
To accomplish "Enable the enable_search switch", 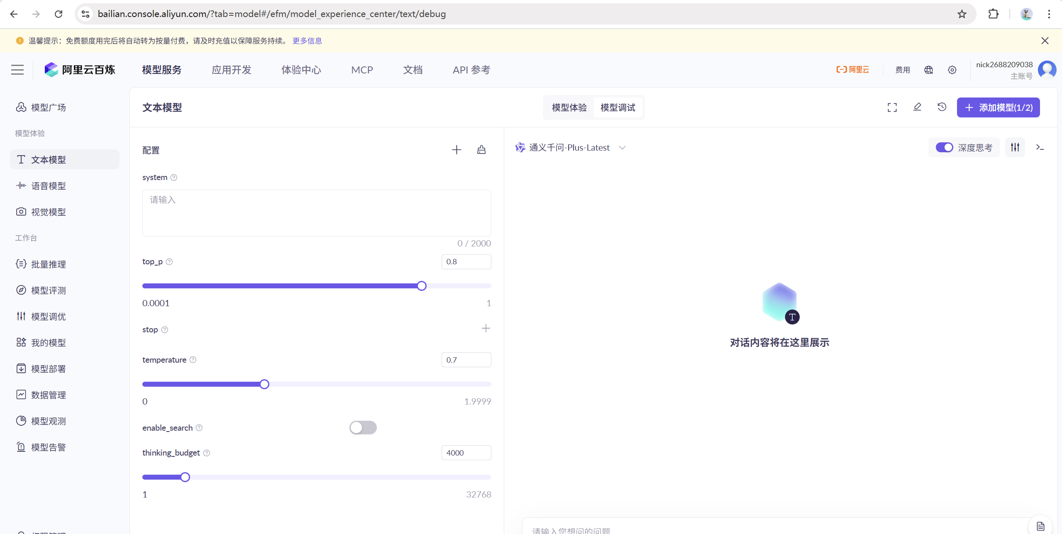I will (x=363, y=427).
